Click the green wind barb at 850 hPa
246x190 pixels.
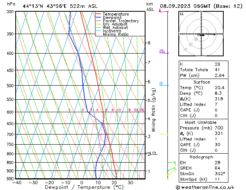(171, 163)
